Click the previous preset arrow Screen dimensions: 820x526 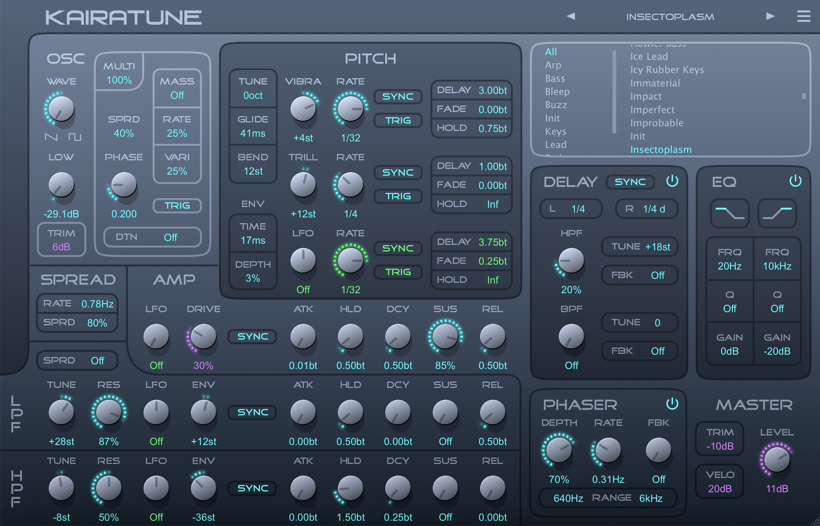tap(571, 16)
